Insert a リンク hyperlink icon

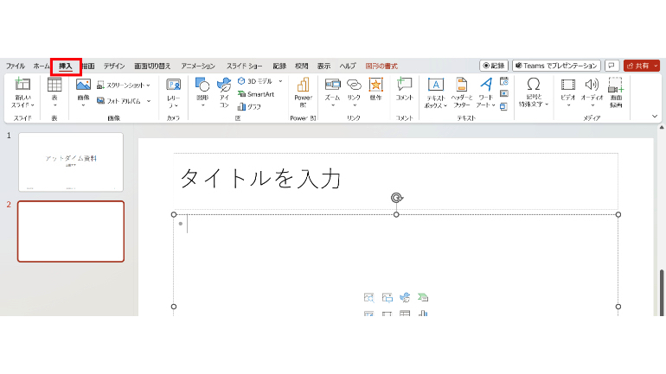point(354,85)
